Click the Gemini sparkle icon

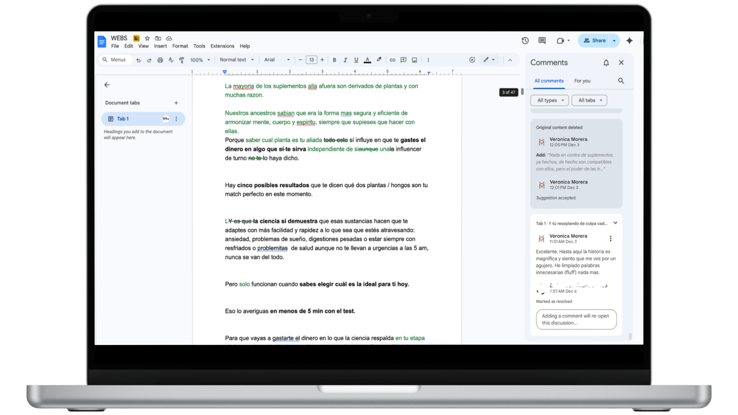pyautogui.click(x=629, y=40)
